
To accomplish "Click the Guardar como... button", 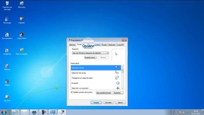I will (x=91, y=57).
